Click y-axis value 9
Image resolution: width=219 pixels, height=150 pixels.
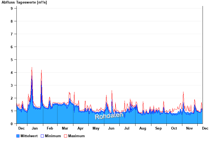click(11, 8)
